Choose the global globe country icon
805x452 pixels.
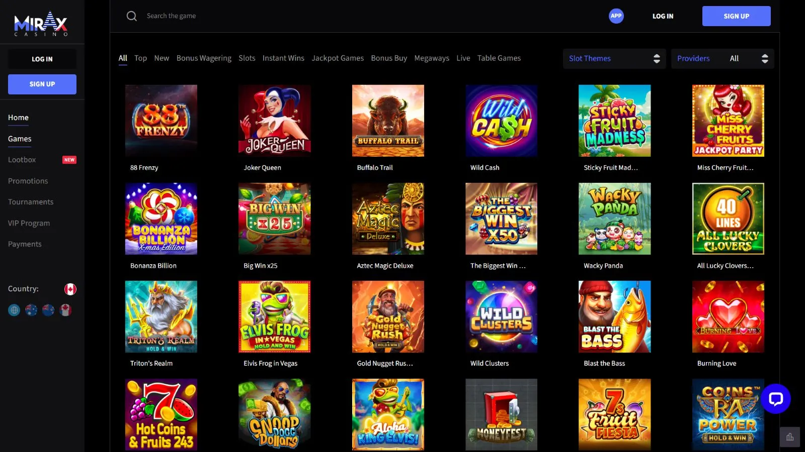14,310
